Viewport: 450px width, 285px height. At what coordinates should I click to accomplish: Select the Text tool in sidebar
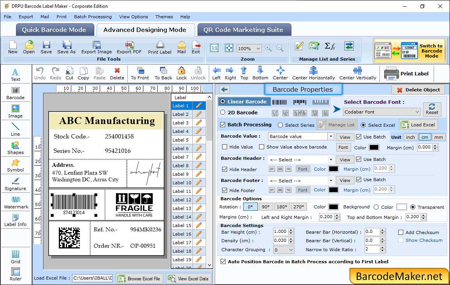pos(16,75)
